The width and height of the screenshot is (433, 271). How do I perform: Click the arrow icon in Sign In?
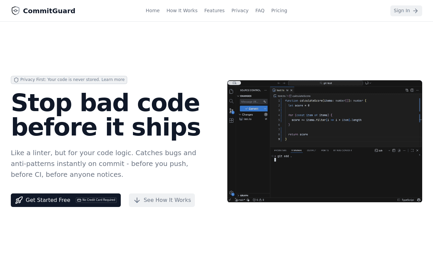[415, 11]
